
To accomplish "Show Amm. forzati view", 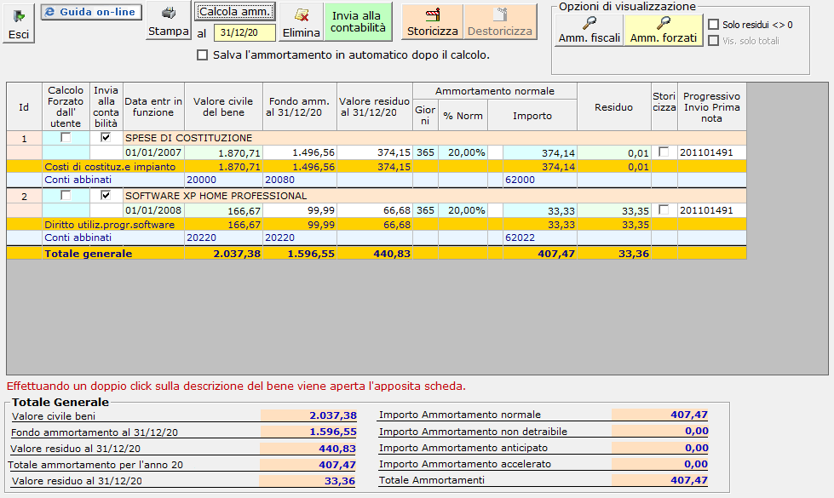I will [x=664, y=30].
